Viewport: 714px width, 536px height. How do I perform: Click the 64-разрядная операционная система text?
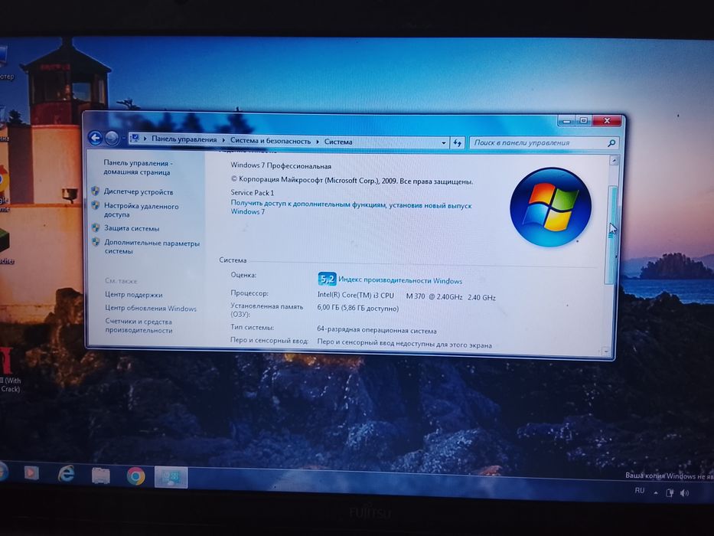click(x=377, y=331)
